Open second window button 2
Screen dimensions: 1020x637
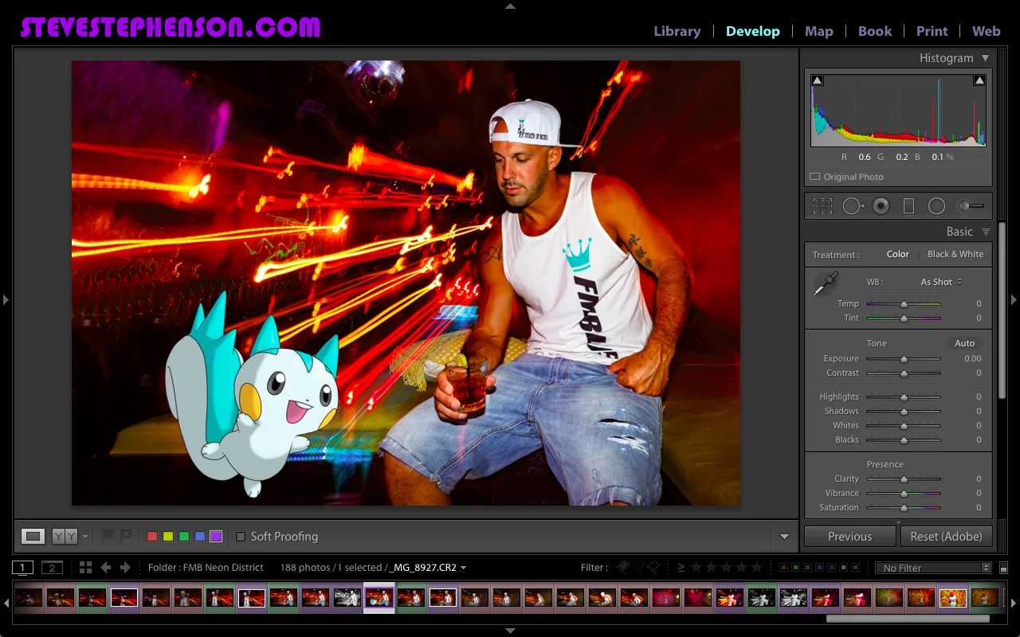click(52, 568)
